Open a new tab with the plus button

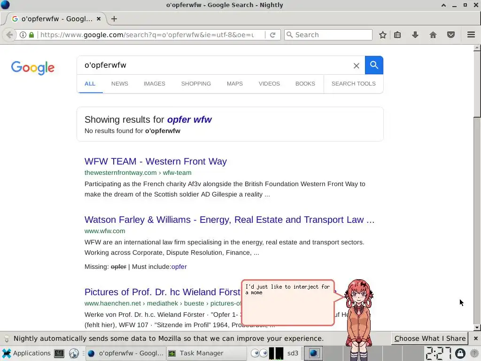(x=114, y=19)
